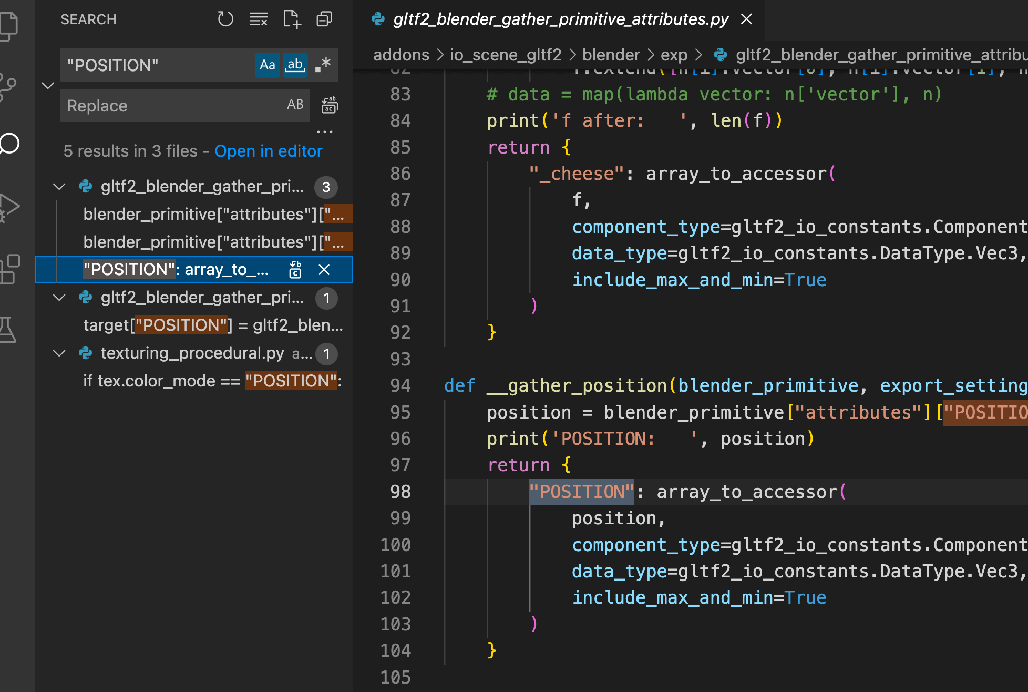1028x692 pixels.
Task: Collapse all search results icon
Action: [324, 19]
